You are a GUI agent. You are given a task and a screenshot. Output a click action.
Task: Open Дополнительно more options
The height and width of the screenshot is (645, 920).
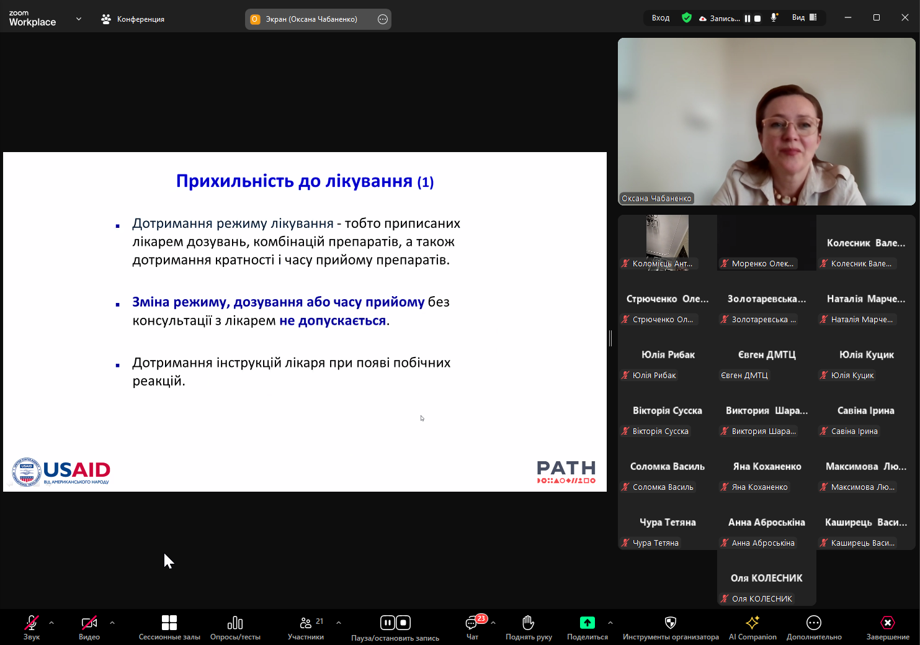813,623
